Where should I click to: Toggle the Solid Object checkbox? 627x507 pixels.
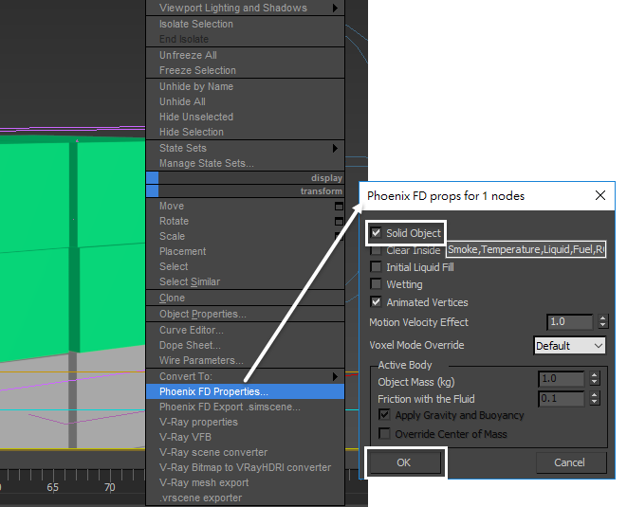coord(376,232)
